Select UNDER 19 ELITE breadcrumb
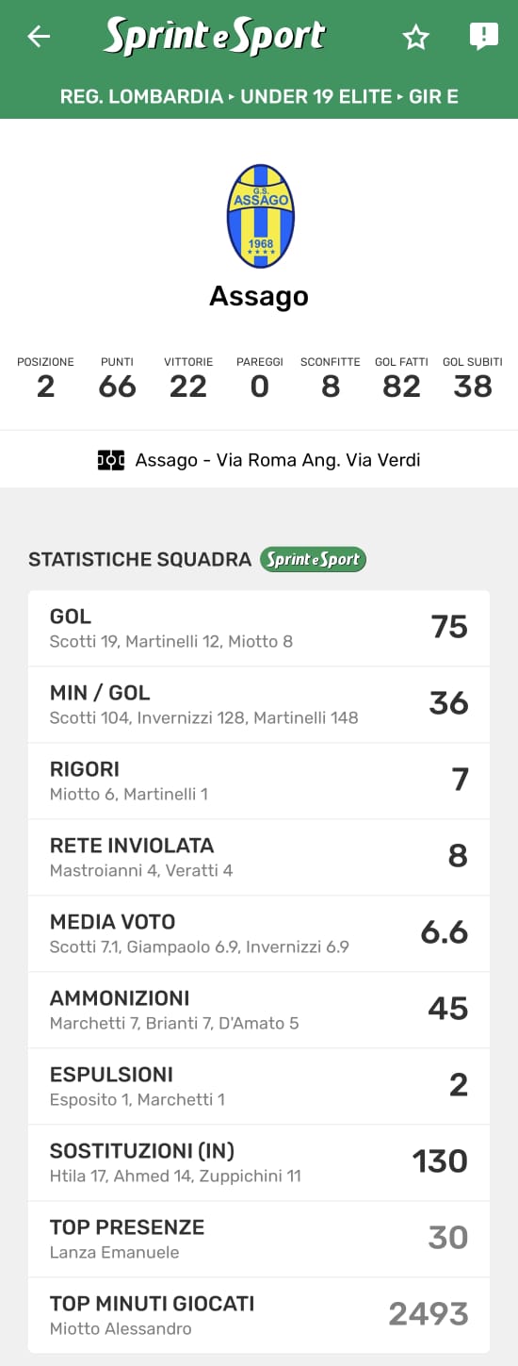The height and width of the screenshot is (1366, 518). [x=316, y=96]
